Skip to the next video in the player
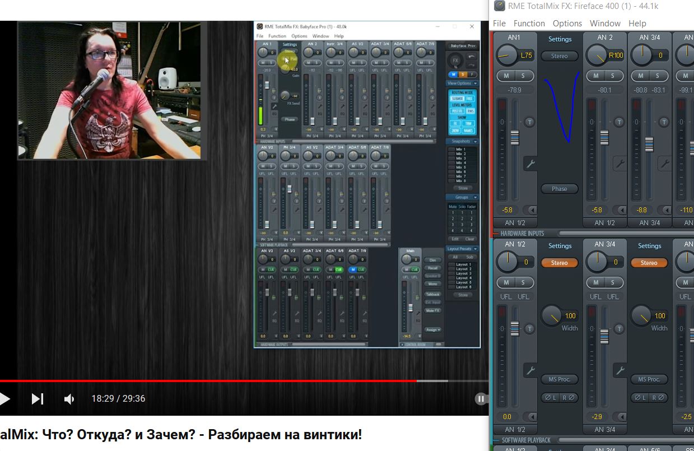 (38, 399)
